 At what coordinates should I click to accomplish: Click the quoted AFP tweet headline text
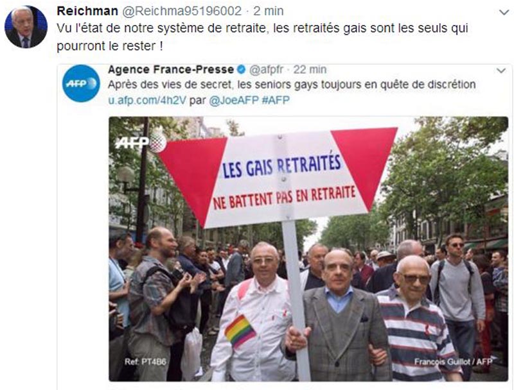[292, 85]
